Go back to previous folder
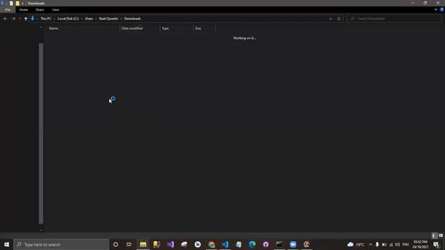Image resolution: width=445 pixels, height=250 pixels. 5,19
